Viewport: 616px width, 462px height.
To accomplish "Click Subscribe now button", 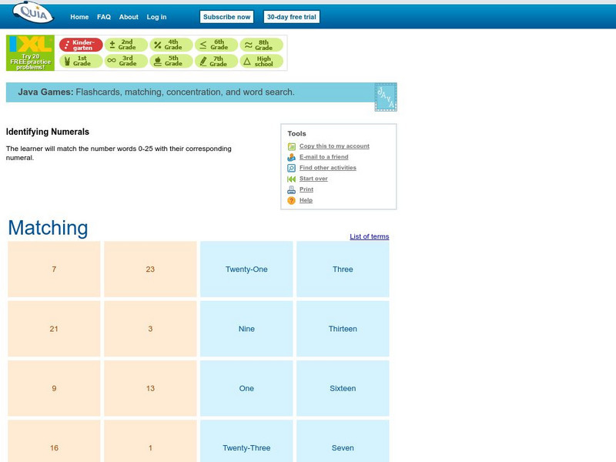I will 226,17.
